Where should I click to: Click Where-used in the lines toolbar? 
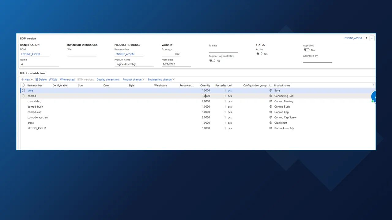(x=67, y=79)
